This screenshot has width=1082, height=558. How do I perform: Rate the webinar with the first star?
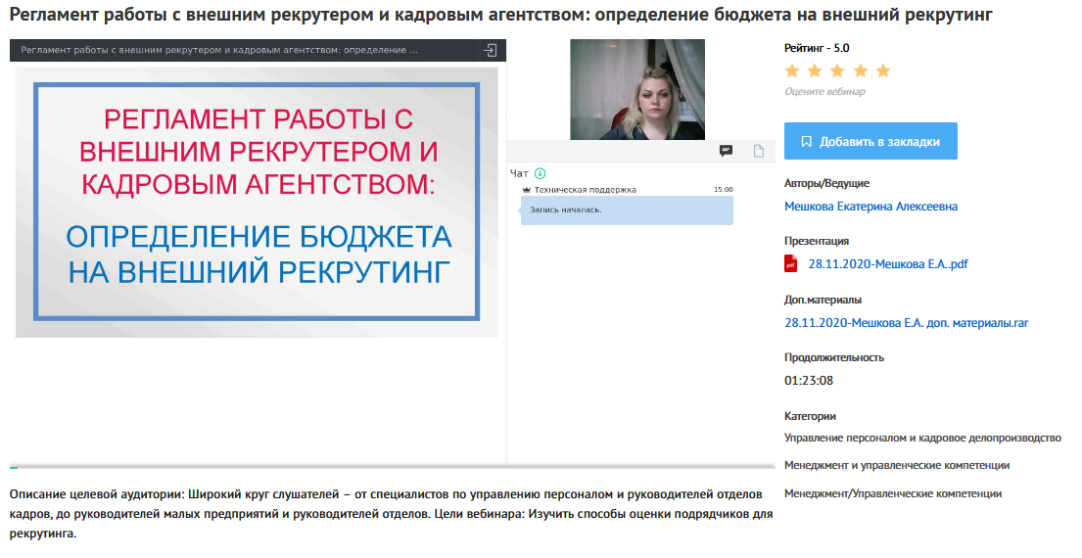(x=792, y=70)
